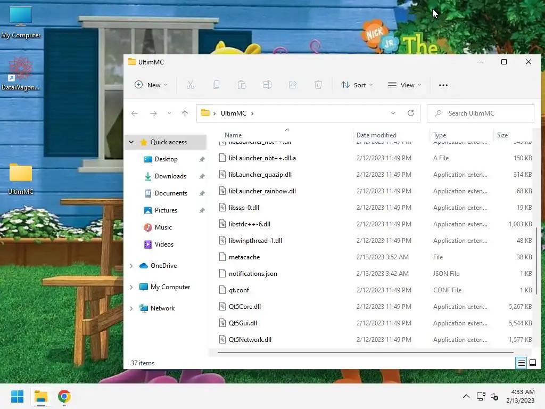Click the Search UltimMC input field
The height and width of the screenshot is (409, 545).
click(481, 113)
